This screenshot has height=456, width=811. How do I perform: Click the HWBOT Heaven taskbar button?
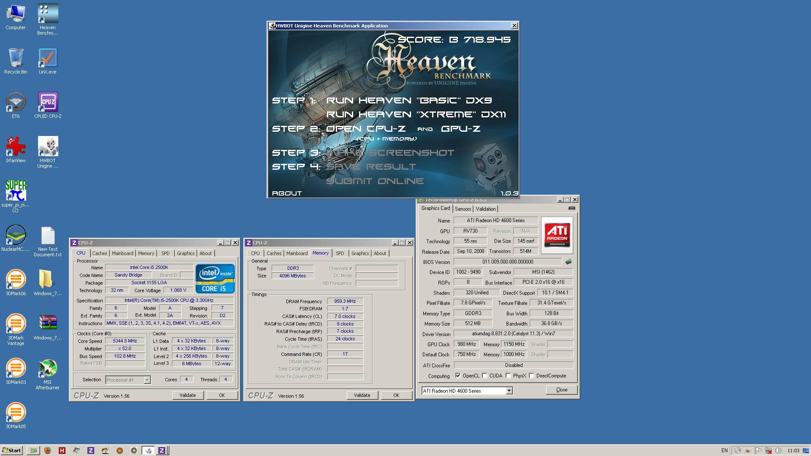click(148, 451)
